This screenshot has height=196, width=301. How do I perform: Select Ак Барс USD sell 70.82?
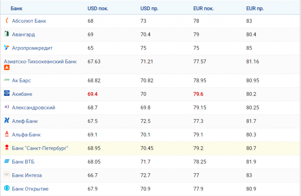point(147,81)
